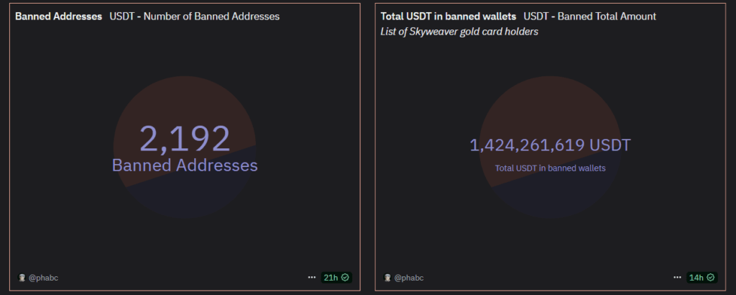Click the 2,192 counter value
The height and width of the screenshot is (295, 736).
coord(185,139)
